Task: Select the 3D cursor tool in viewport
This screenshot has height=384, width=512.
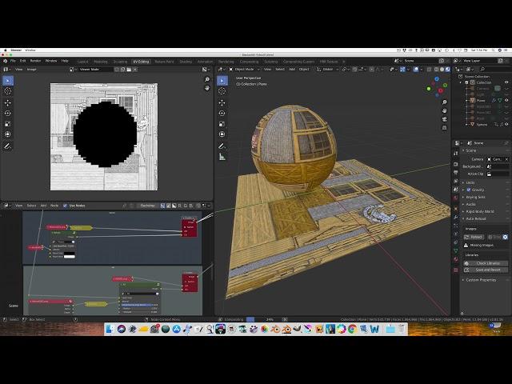Action: click(x=222, y=91)
